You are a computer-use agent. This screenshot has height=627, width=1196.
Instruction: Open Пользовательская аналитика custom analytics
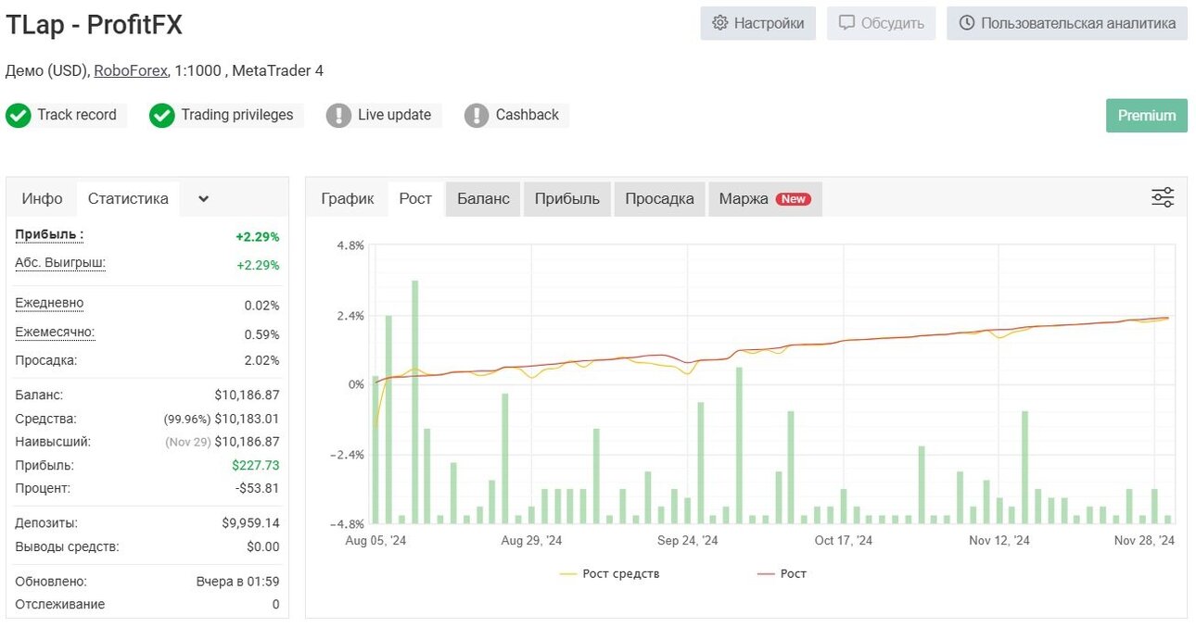(1067, 23)
